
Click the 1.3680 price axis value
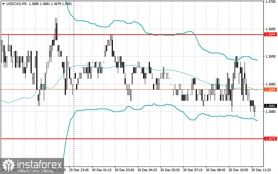[271, 111]
